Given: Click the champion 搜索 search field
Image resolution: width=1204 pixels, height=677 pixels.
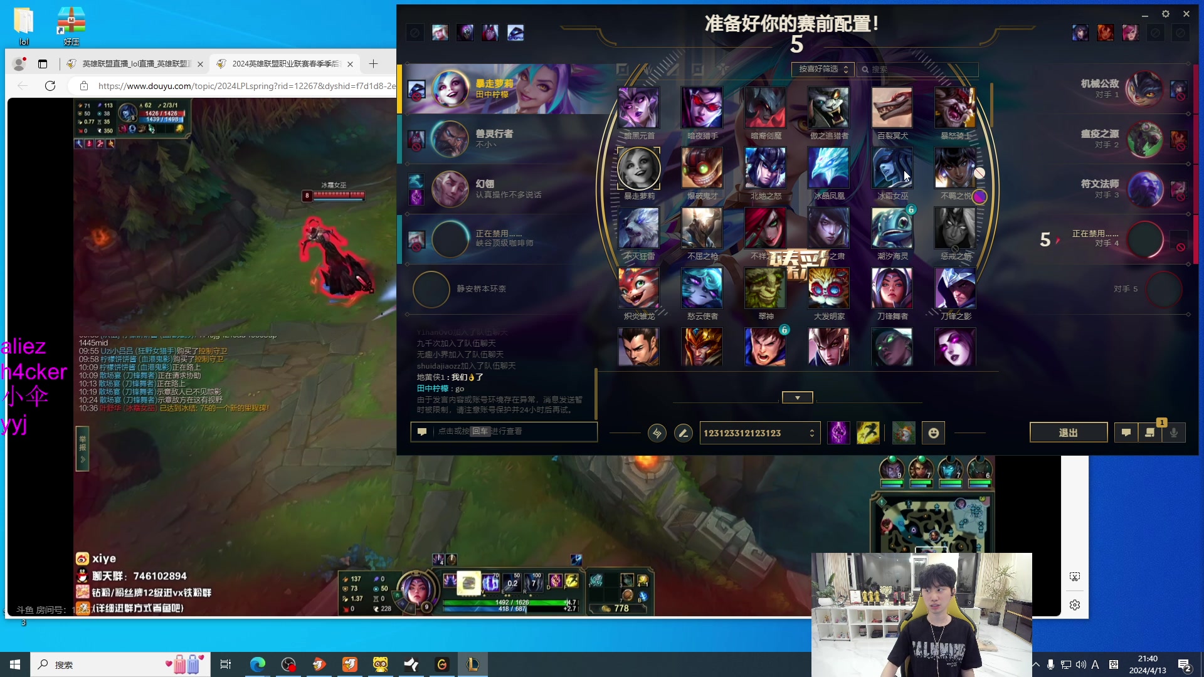Looking at the screenshot, I should (918, 69).
